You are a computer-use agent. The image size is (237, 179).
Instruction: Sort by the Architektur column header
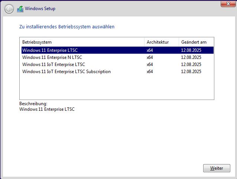click(162, 42)
